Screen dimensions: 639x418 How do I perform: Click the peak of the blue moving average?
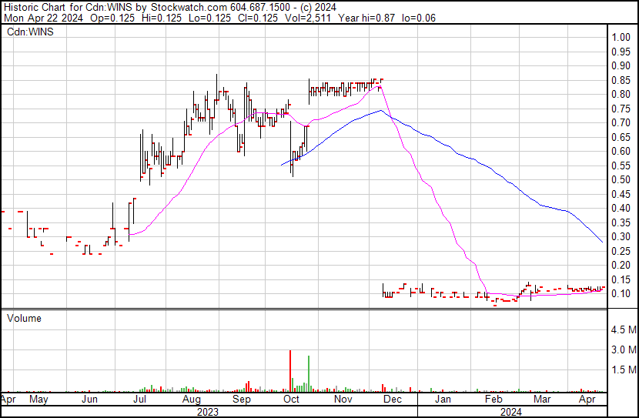381,111
